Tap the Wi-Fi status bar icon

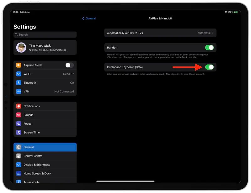point(226,12)
